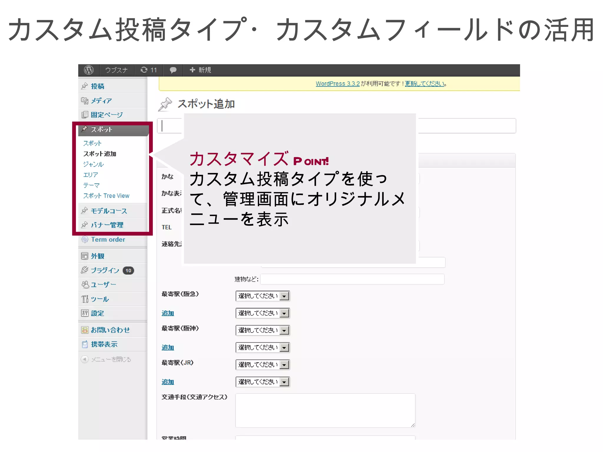Open the dropdown below 最寄駅(阪急)

pyautogui.click(x=263, y=313)
